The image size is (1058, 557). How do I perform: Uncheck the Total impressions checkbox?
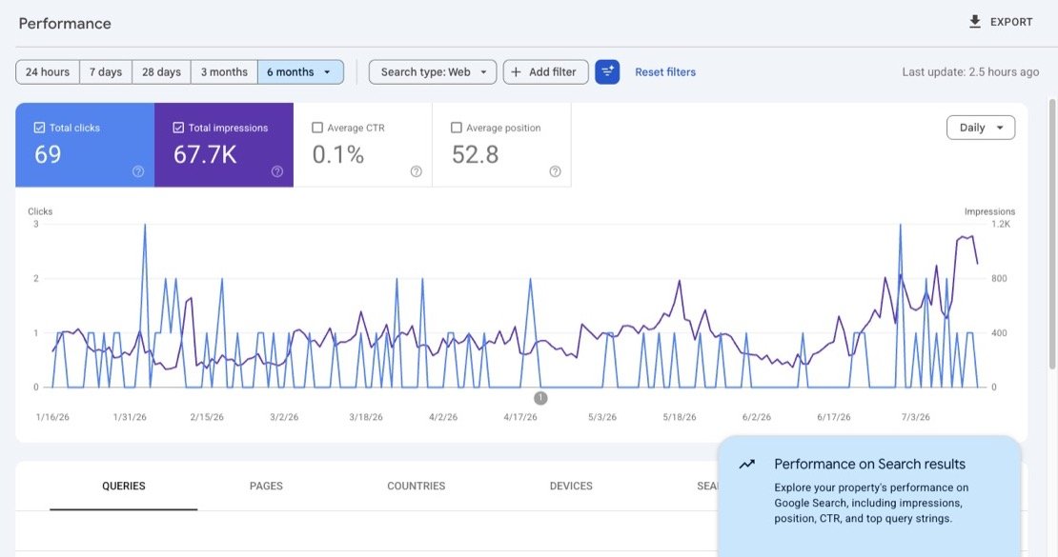pyautogui.click(x=178, y=128)
